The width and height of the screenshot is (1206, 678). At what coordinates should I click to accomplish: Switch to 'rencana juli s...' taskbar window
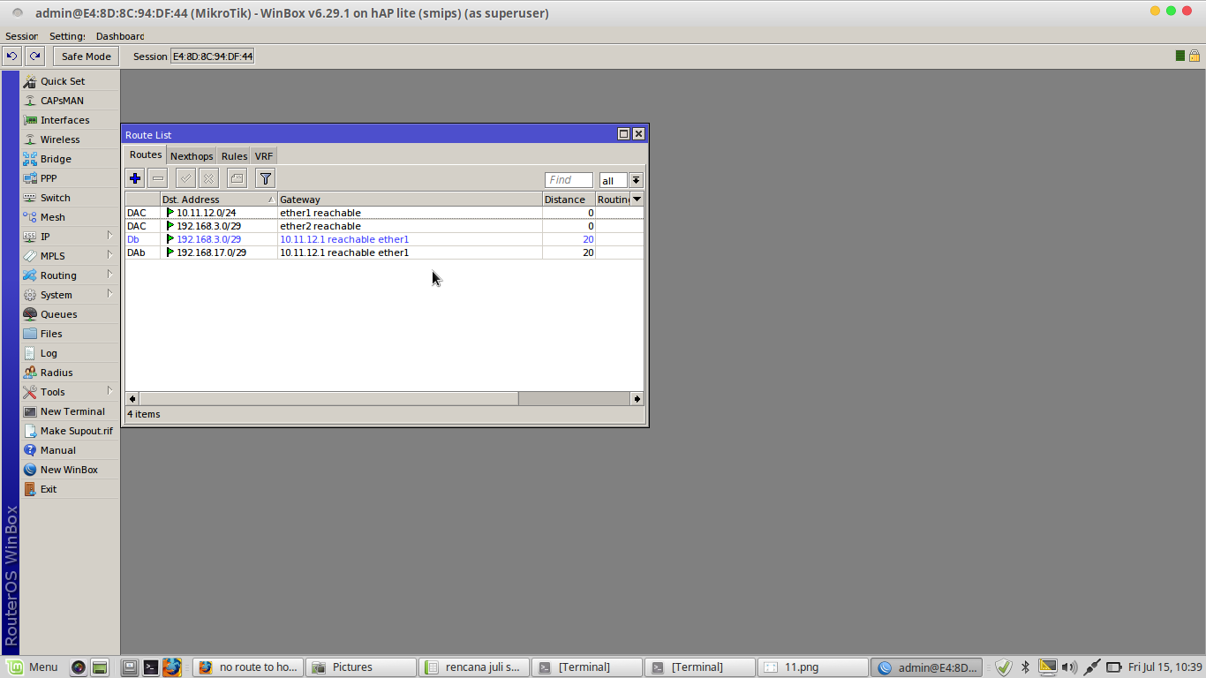click(x=474, y=667)
